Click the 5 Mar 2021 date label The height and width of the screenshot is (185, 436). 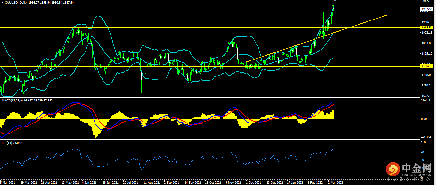[x=8, y=183]
